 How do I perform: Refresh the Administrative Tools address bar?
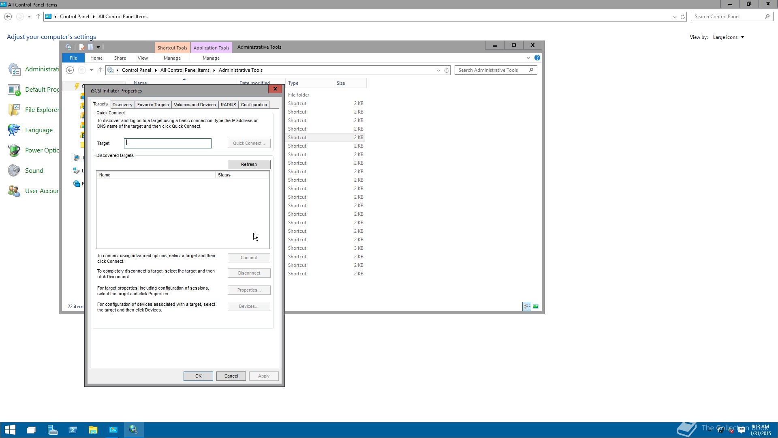coord(447,70)
